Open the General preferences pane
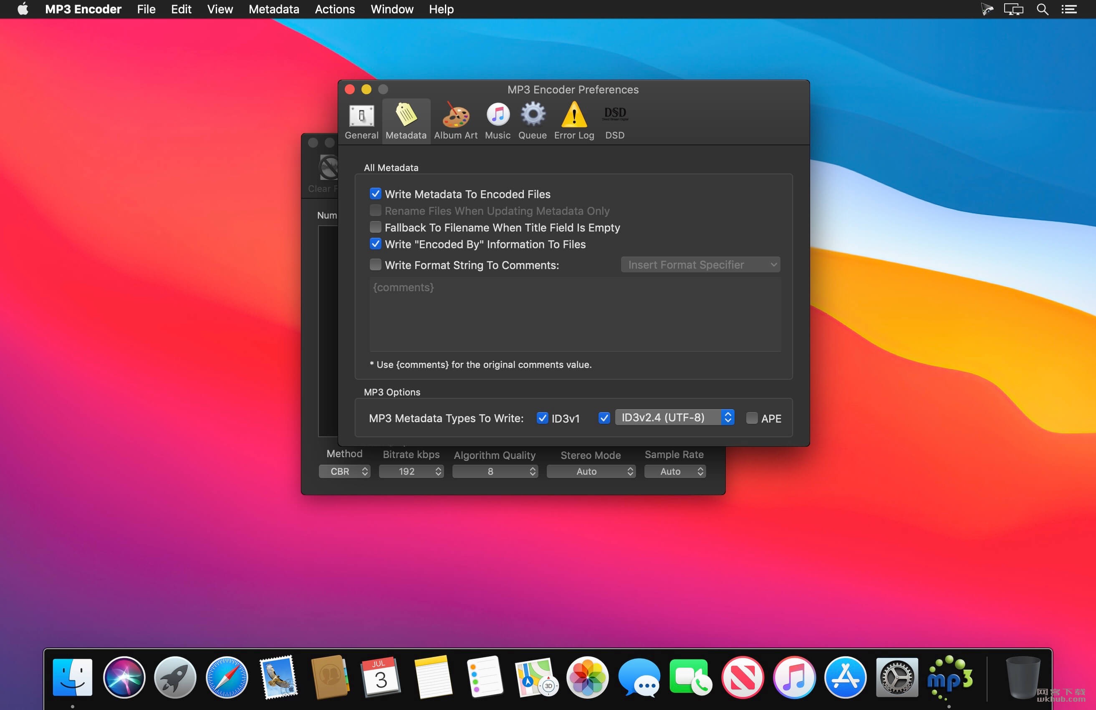 pyautogui.click(x=361, y=121)
